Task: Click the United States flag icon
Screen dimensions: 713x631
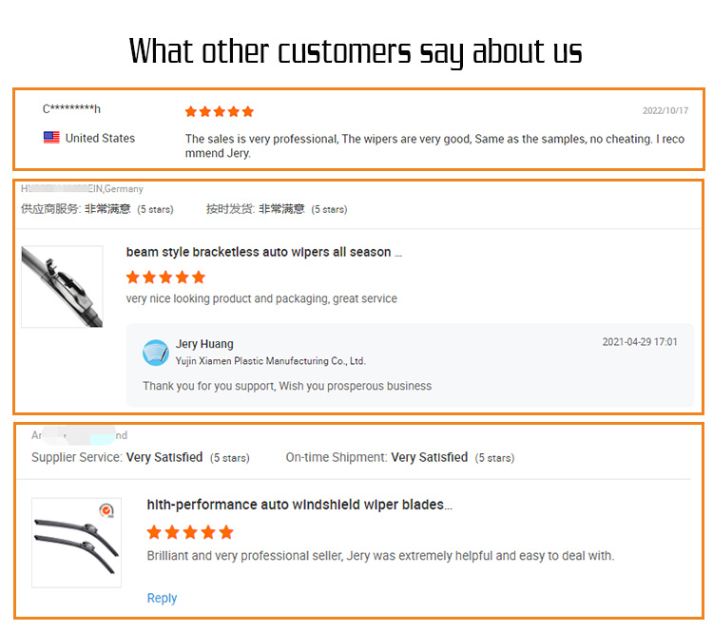Action: 51,137
